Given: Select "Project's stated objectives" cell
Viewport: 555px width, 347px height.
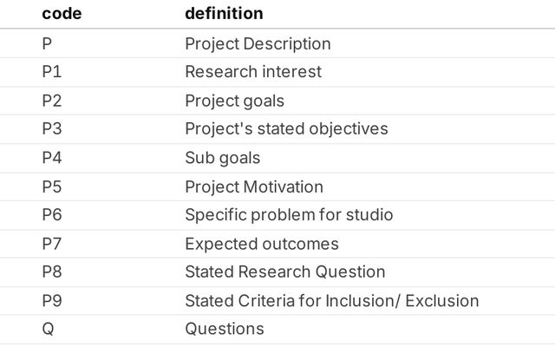Looking at the screenshot, I should (x=286, y=129).
